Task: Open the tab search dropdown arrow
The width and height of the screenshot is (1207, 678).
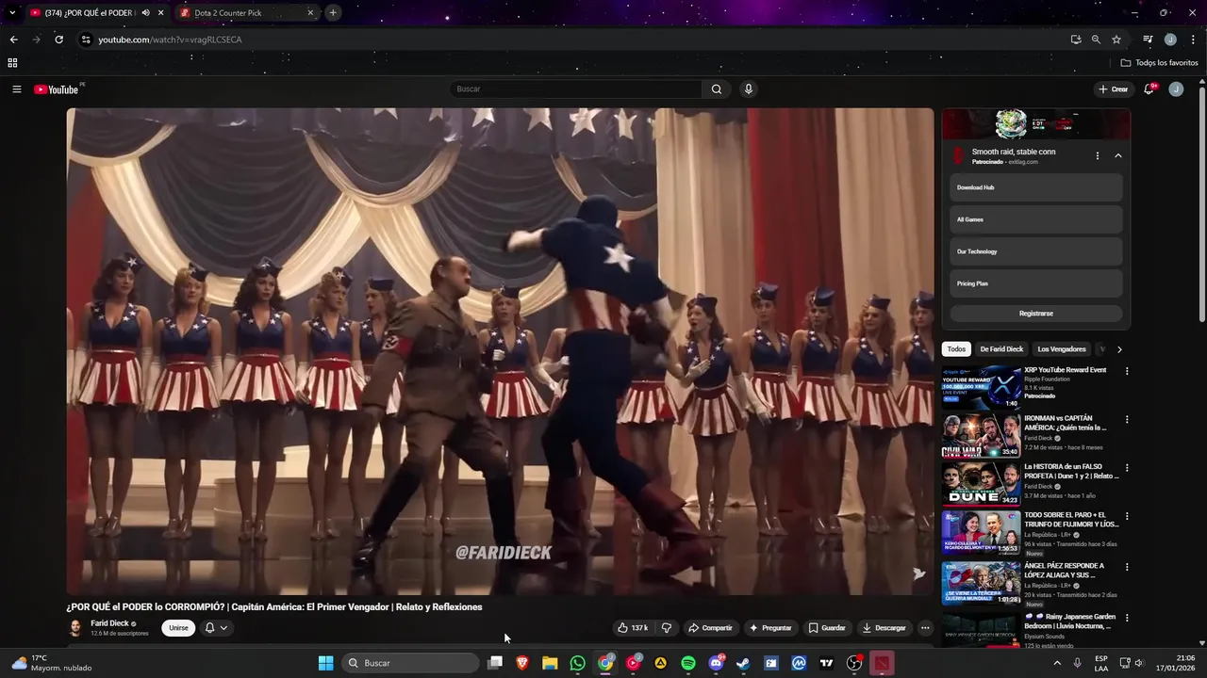Action: [12, 13]
